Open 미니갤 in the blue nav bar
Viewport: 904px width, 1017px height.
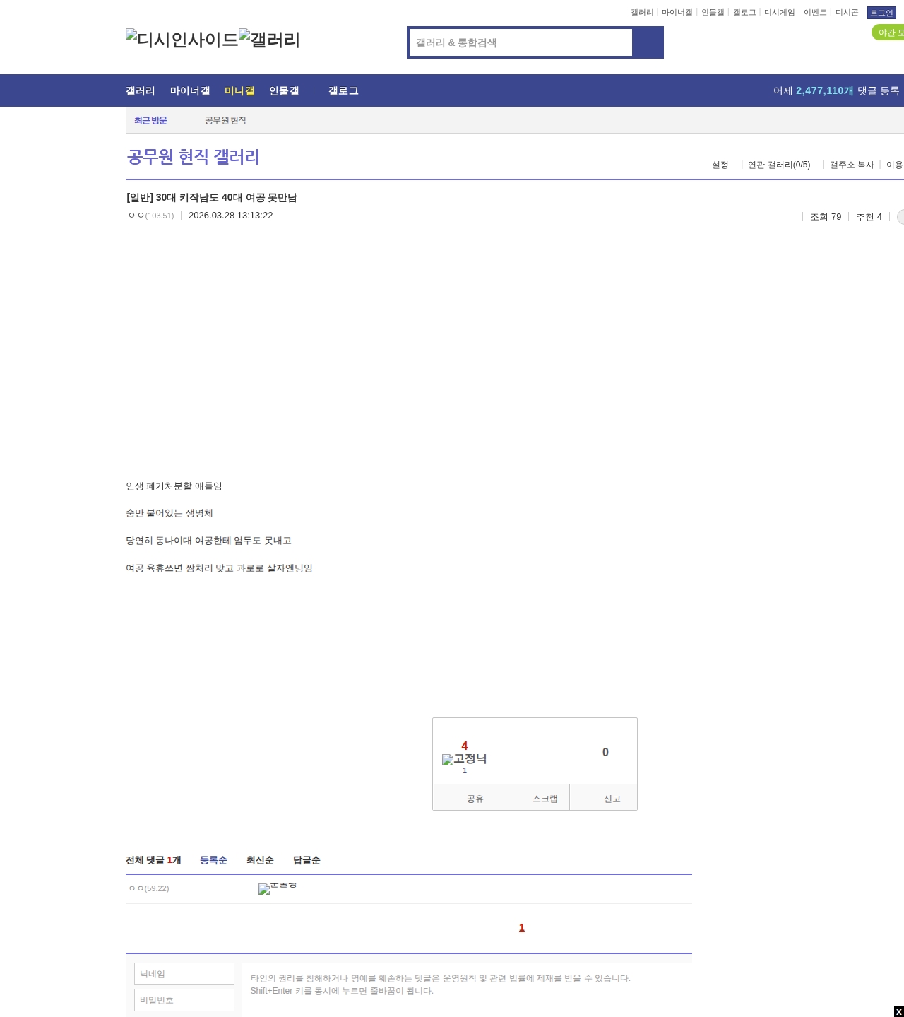[x=239, y=90]
